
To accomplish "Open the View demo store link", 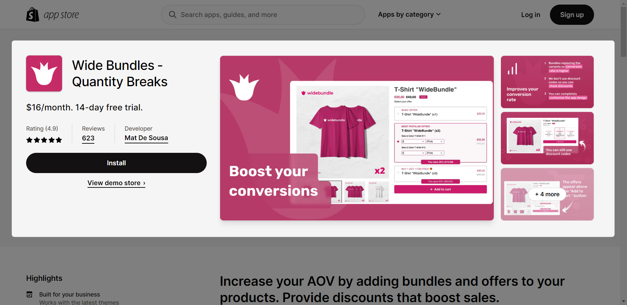I will point(116,183).
